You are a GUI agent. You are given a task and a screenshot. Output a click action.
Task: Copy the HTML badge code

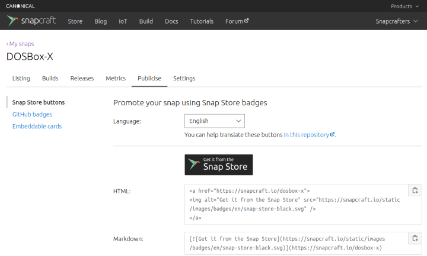[x=415, y=190]
